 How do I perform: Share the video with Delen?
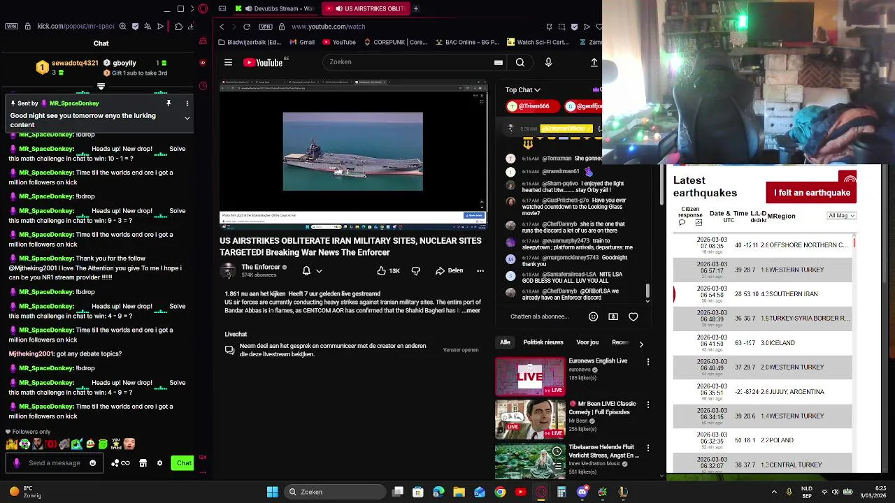click(x=449, y=270)
